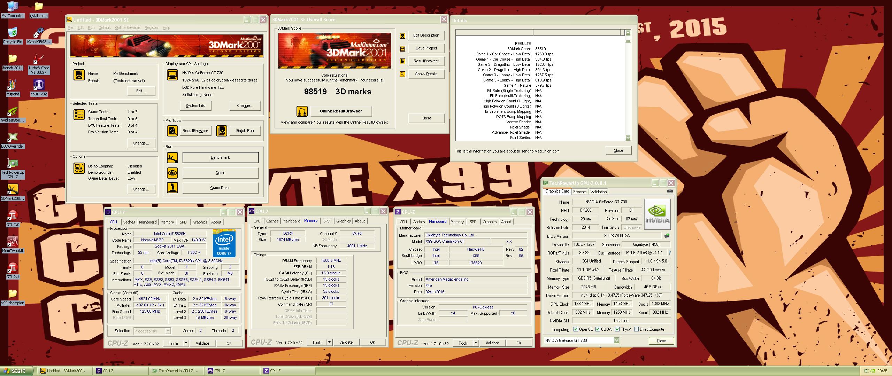The height and width of the screenshot is (376, 892).
Task: Click the Benchmark run icon in 3DMark
Action: [172, 158]
